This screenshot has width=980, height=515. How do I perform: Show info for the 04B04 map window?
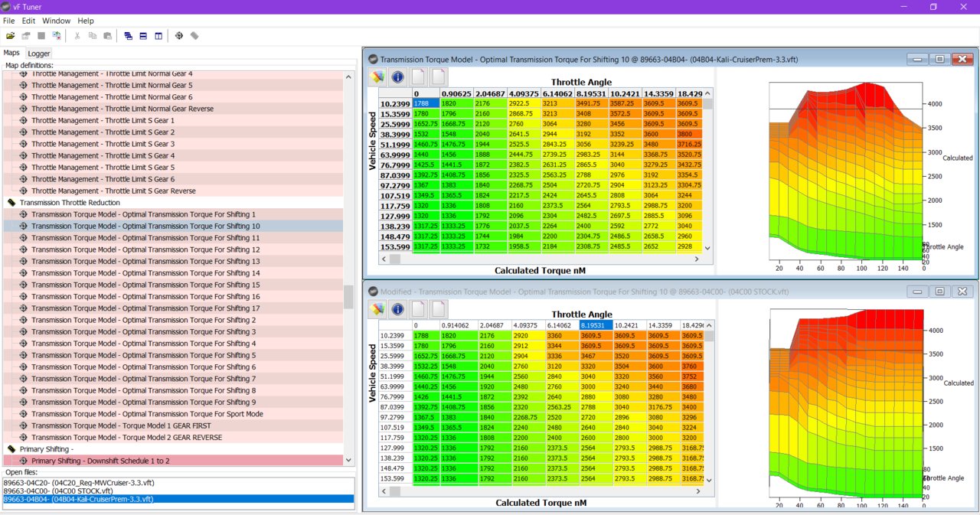397,77
